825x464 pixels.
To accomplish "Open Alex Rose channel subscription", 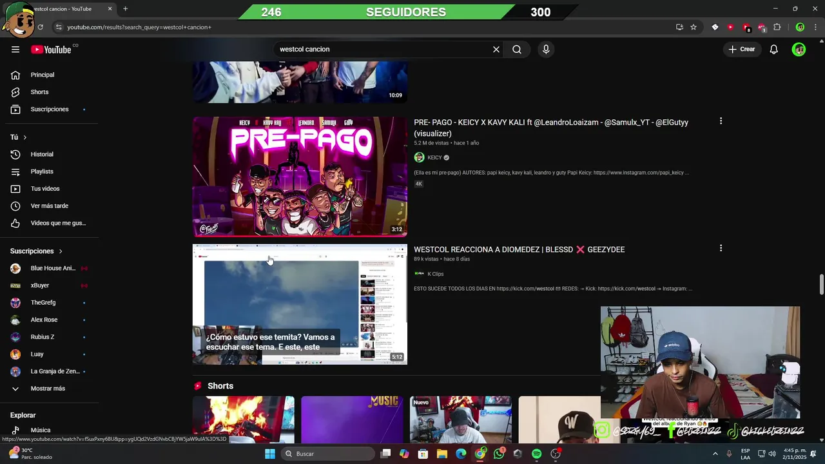I will click(50, 320).
